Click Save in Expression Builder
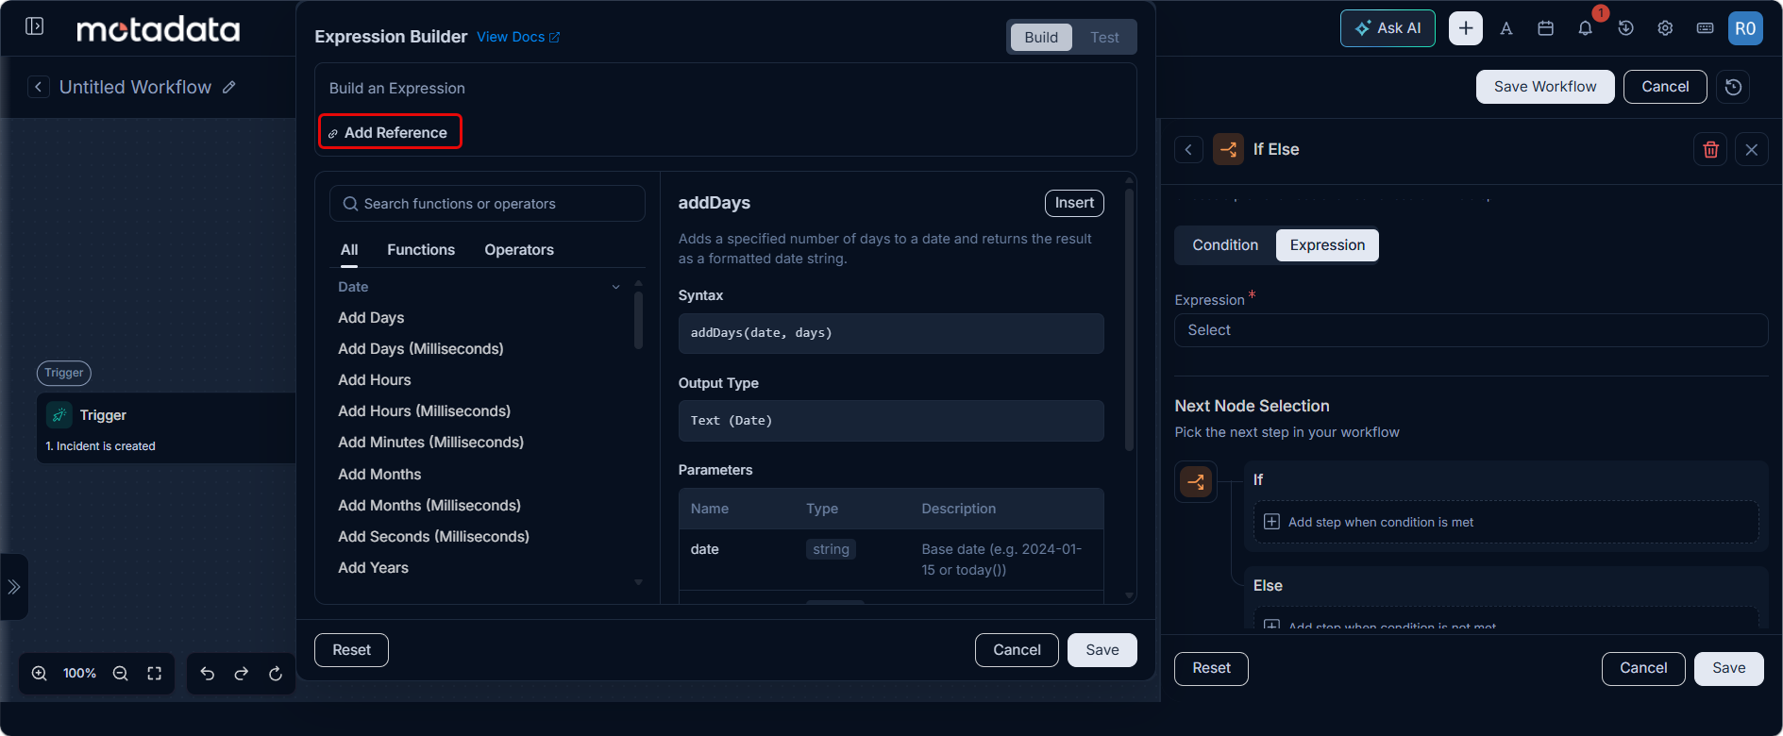The width and height of the screenshot is (1783, 736). coord(1102,650)
